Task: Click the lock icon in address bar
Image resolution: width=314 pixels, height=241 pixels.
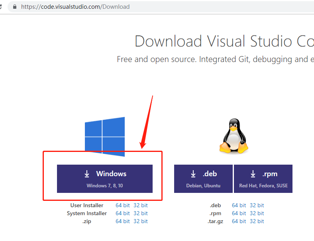Action: click(x=15, y=7)
